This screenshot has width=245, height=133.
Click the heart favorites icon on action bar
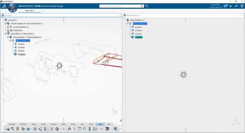click(115, 124)
